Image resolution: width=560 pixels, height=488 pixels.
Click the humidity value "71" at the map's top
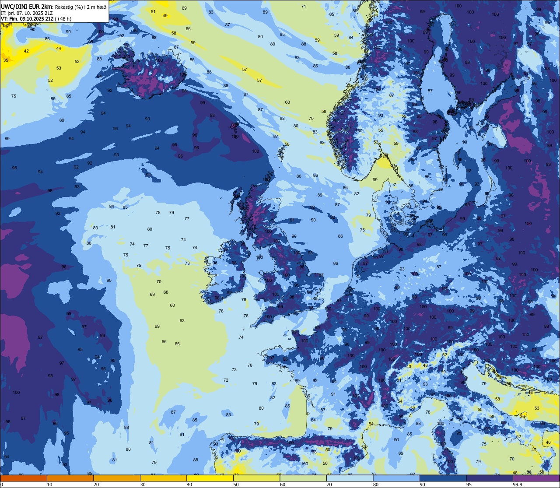click(304, 6)
